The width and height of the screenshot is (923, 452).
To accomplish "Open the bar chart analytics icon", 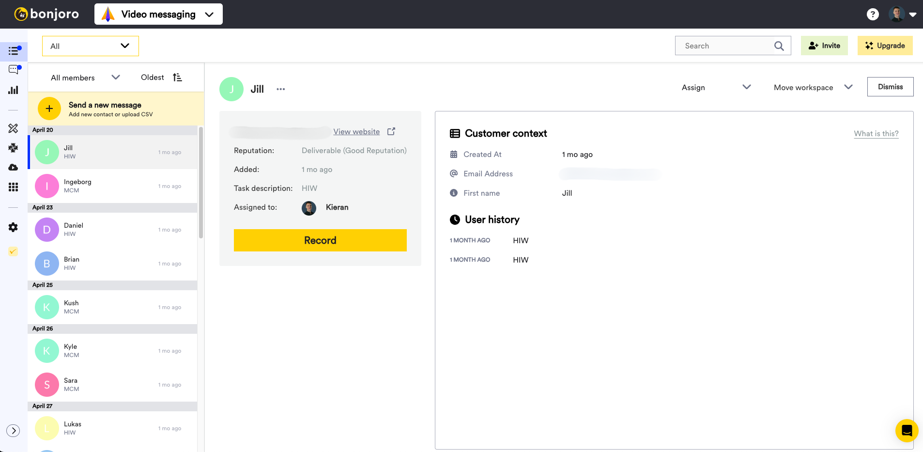I will click(14, 90).
